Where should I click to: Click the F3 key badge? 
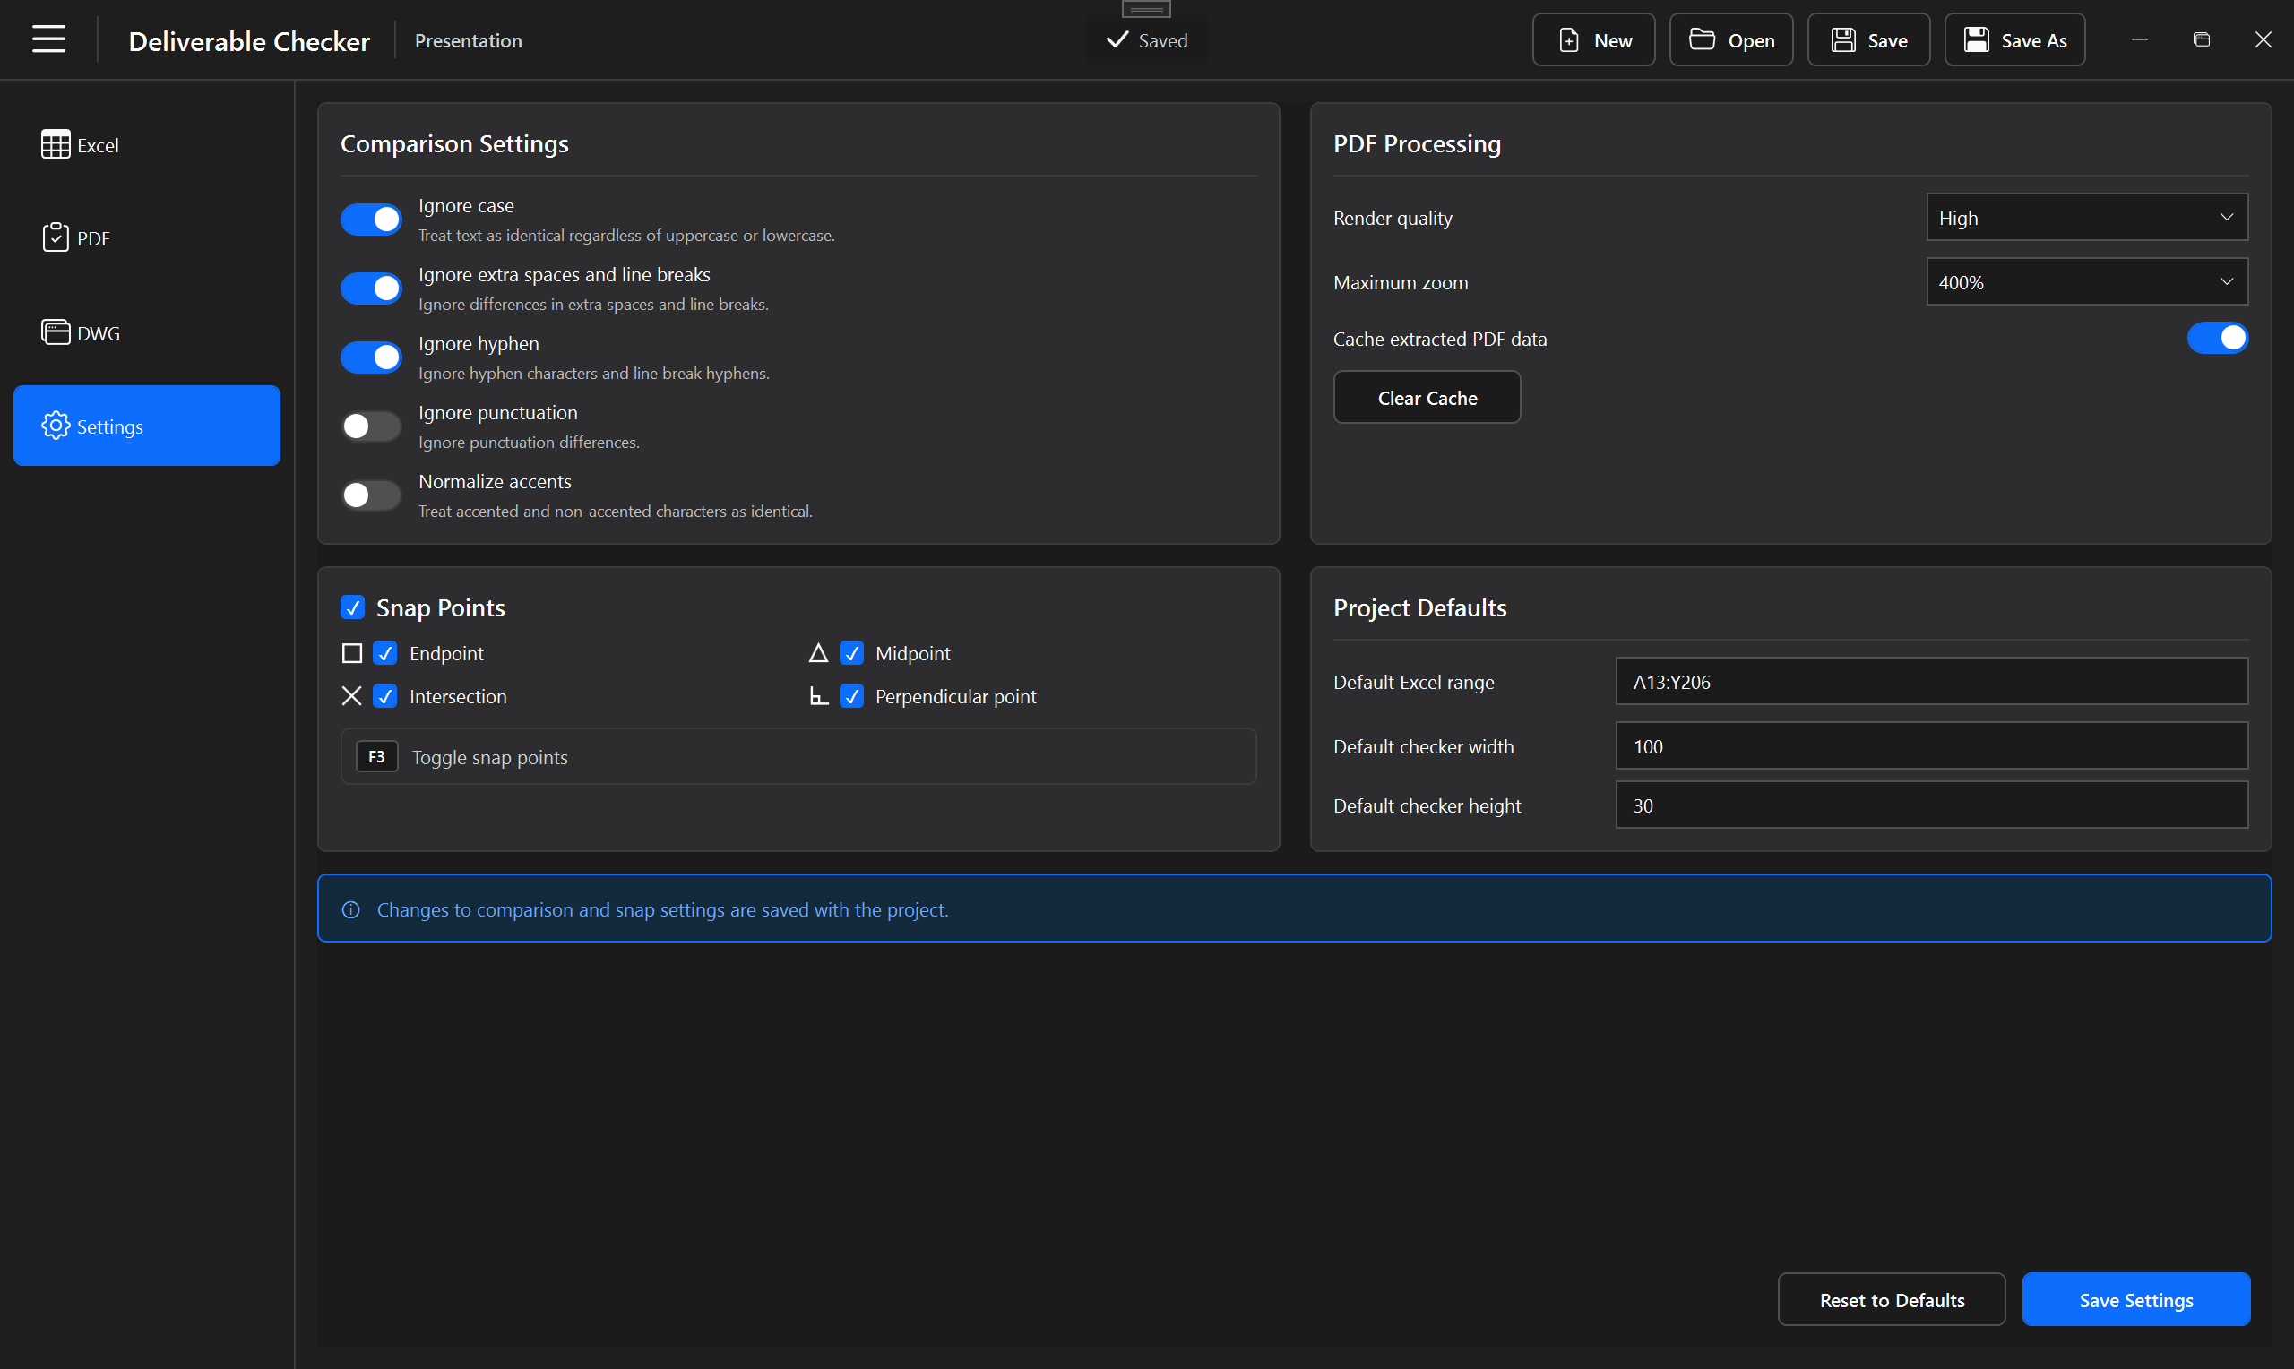point(376,756)
